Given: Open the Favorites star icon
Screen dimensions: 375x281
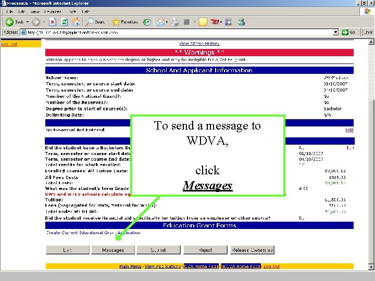Looking at the screenshot, I should coord(116,22).
